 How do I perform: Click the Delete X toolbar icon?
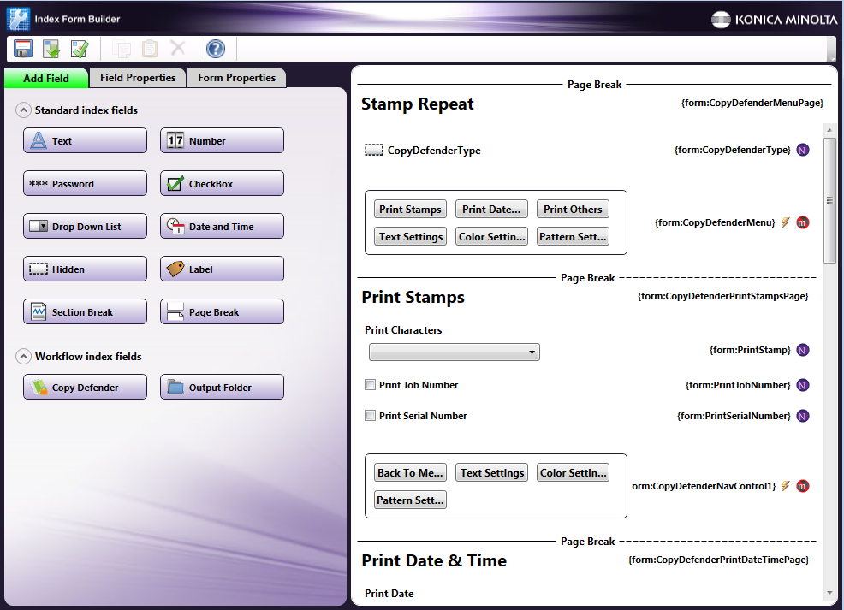(x=178, y=49)
